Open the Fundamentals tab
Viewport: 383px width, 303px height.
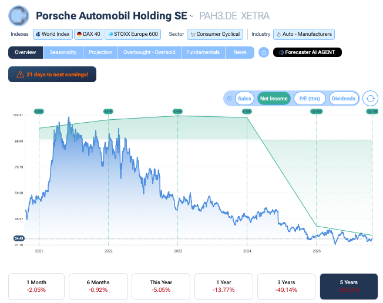coord(203,52)
